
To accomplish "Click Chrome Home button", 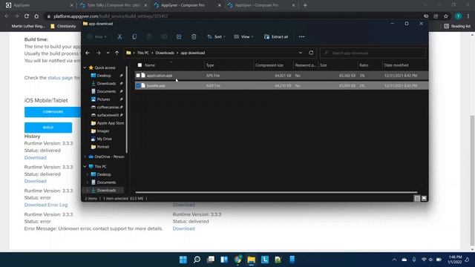I will [x=36, y=16].
